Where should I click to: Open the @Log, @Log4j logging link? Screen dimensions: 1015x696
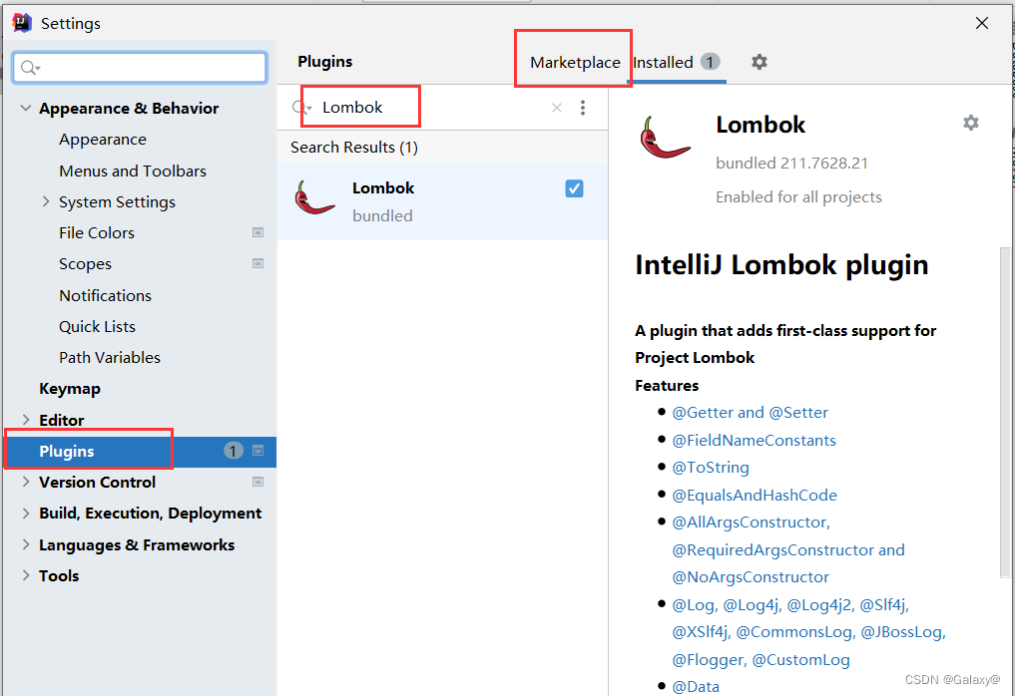(x=790, y=605)
